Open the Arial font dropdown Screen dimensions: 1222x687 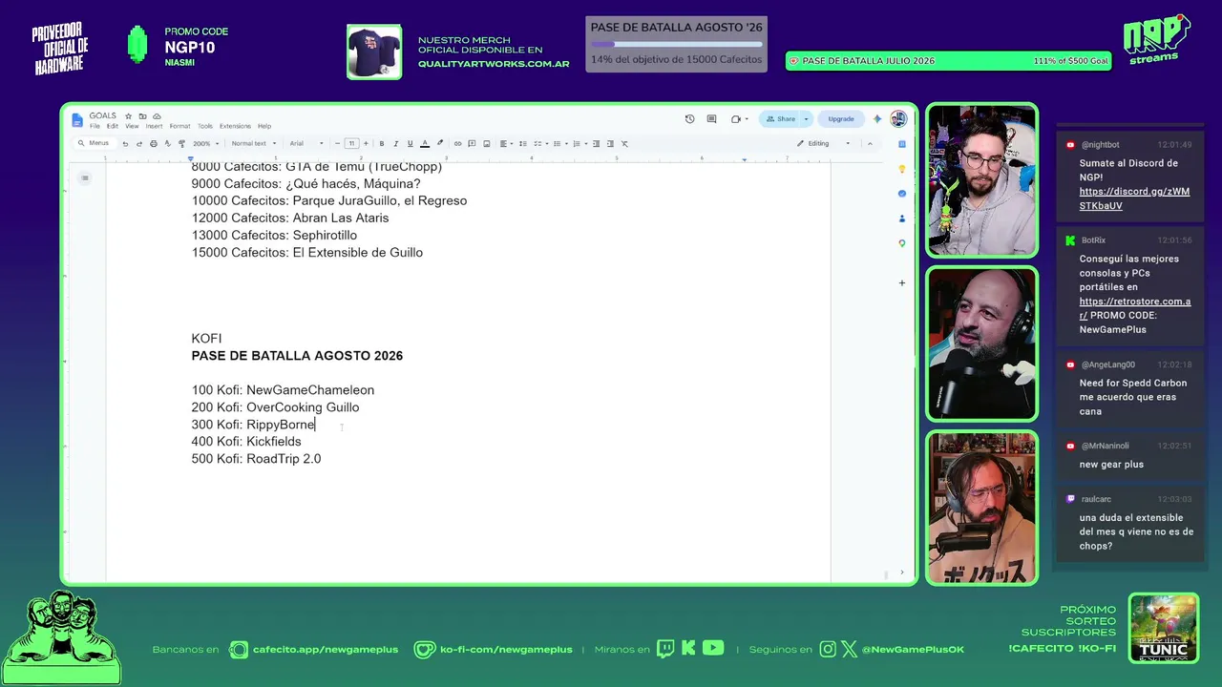(x=308, y=144)
